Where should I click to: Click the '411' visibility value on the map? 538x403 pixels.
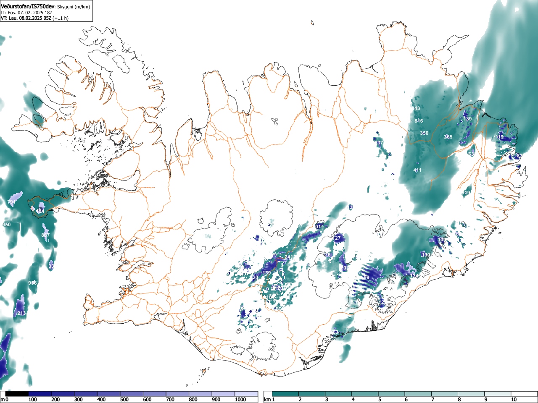point(417,170)
